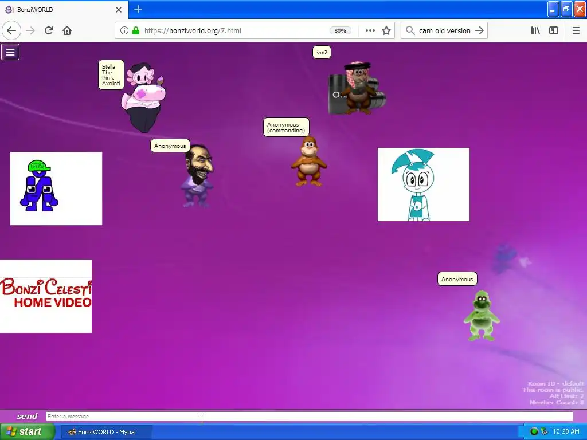The width and height of the screenshot is (587, 440).
Task: Click the Enter a message chat field
Action: (x=309, y=416)
